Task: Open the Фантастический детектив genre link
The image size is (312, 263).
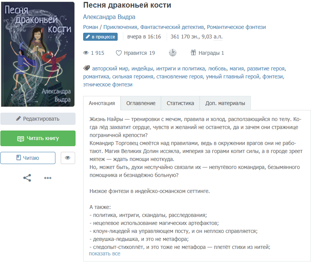Action: [172, 27]
